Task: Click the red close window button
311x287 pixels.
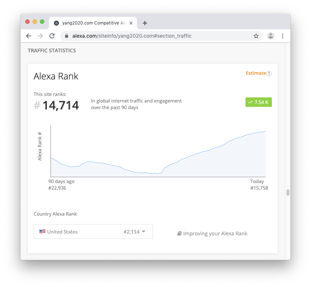Action: [27, 22]
